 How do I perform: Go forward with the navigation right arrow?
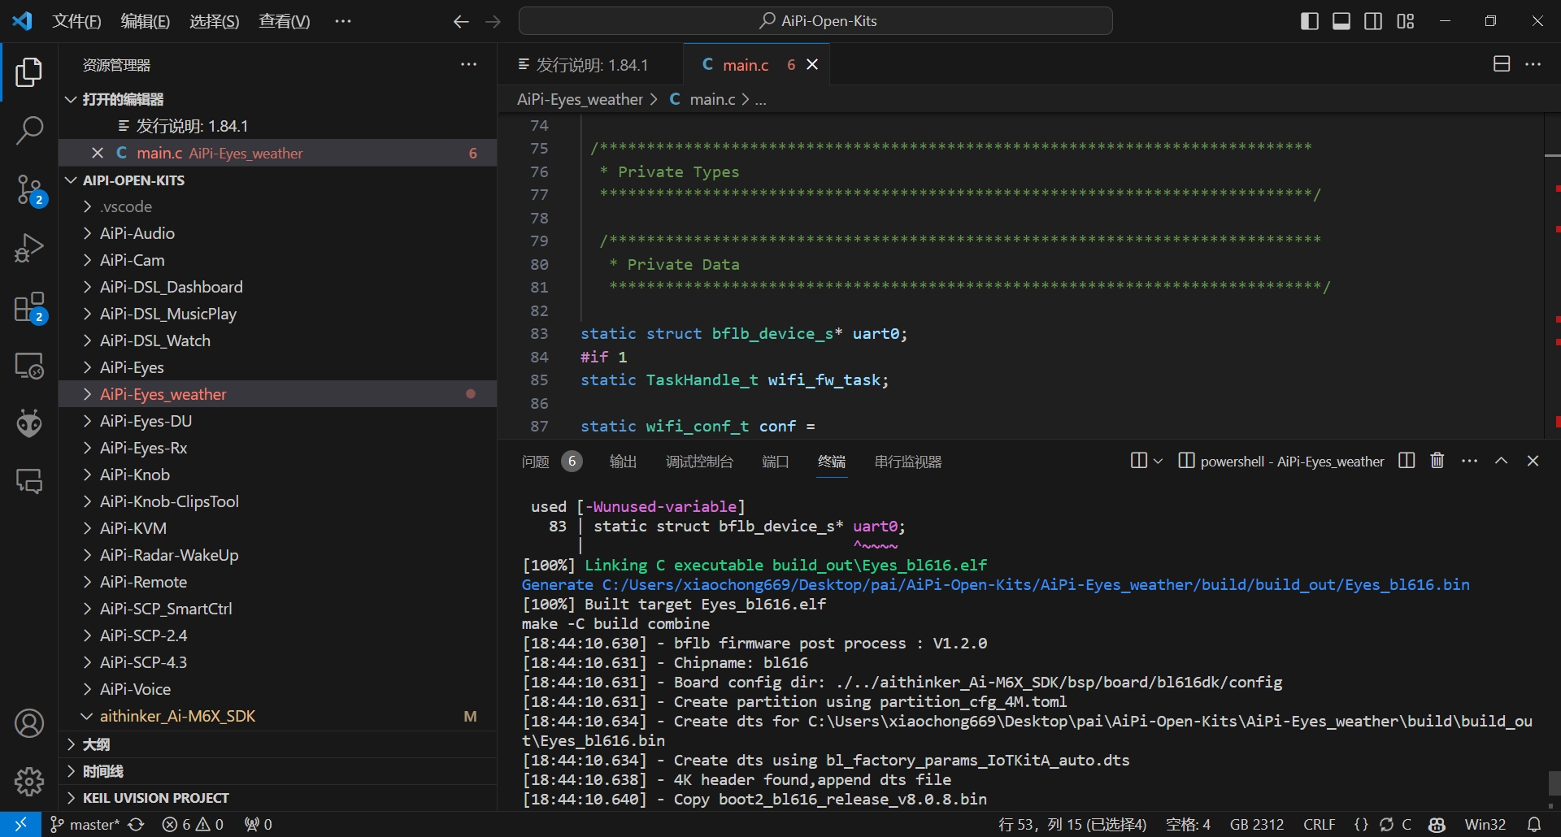tap(493, 22)
